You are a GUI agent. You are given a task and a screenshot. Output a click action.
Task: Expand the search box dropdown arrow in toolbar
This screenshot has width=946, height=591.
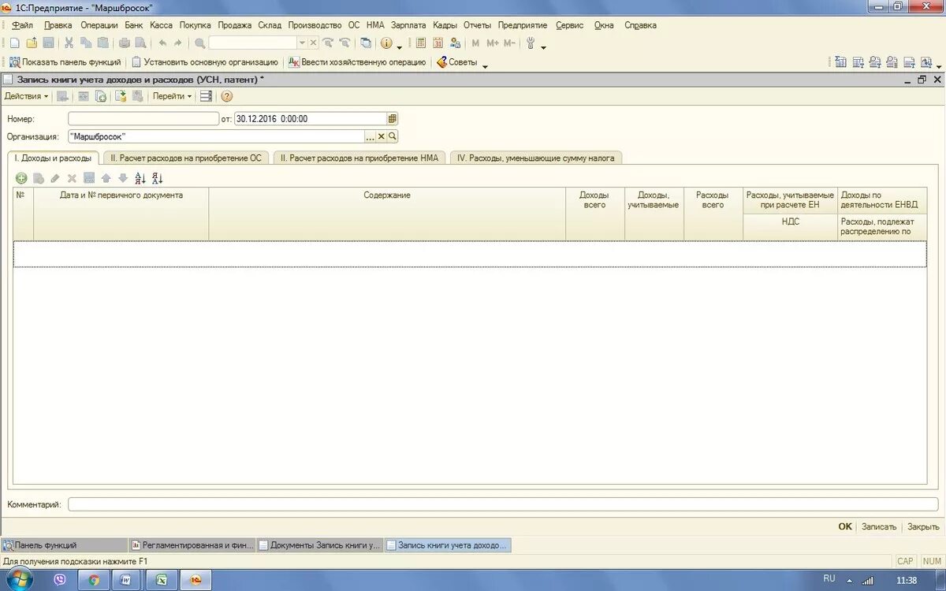pos(302,43)
